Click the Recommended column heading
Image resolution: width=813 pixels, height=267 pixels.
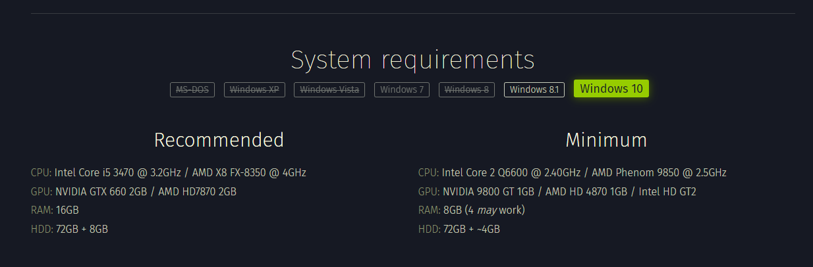pyautogui.click(x=219, y=140)
